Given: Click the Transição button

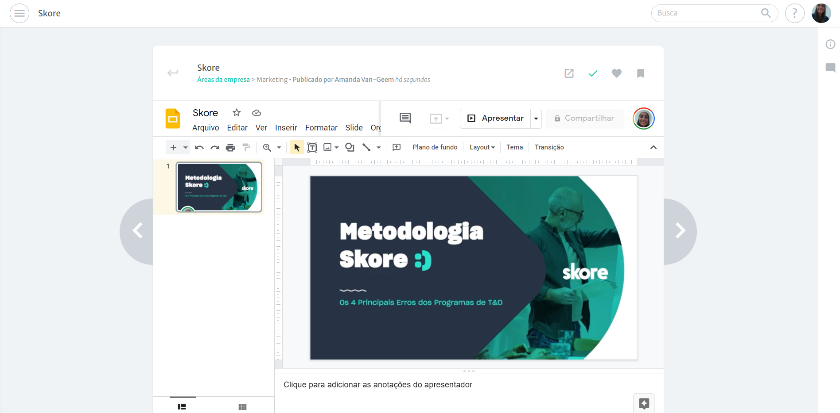Looking at the screenshot, I should pos(549,147).
